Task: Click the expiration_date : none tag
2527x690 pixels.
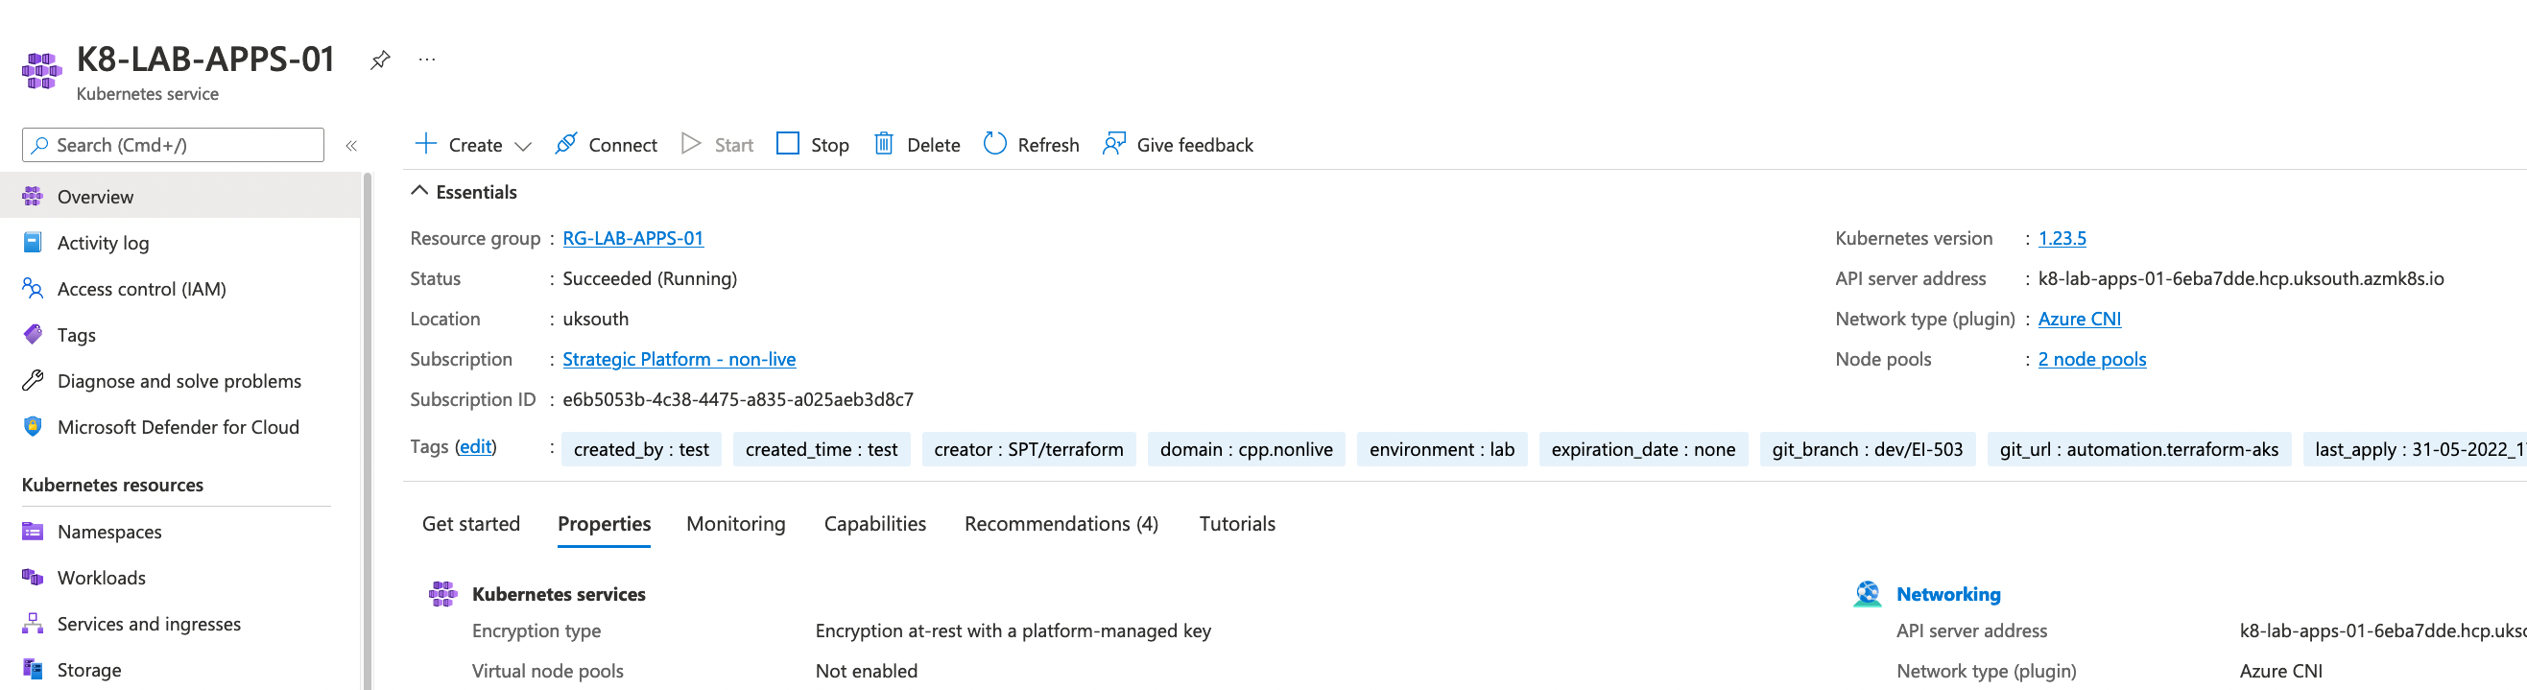Action: tap(1643, 449)
